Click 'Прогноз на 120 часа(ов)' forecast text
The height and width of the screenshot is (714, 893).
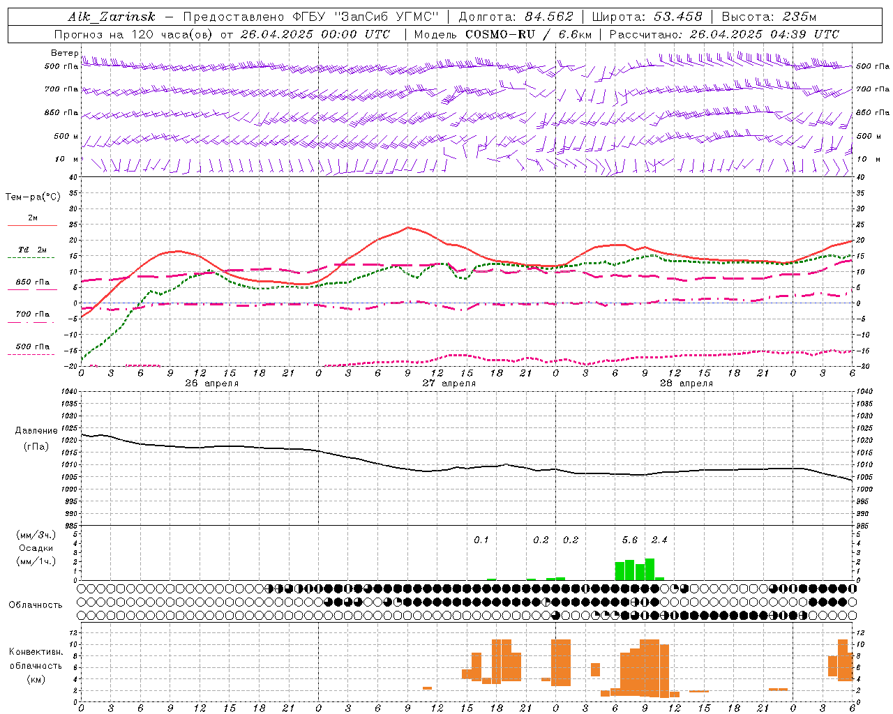coord(134,34)
